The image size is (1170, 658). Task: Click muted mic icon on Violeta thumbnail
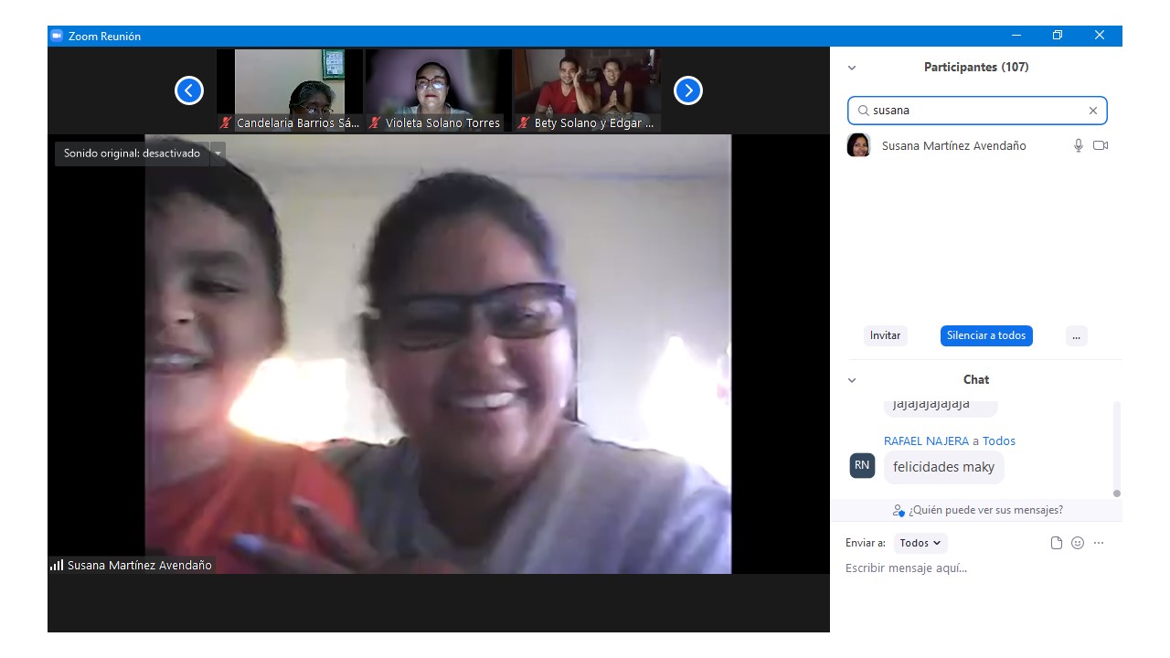click(x=375, y=123)
